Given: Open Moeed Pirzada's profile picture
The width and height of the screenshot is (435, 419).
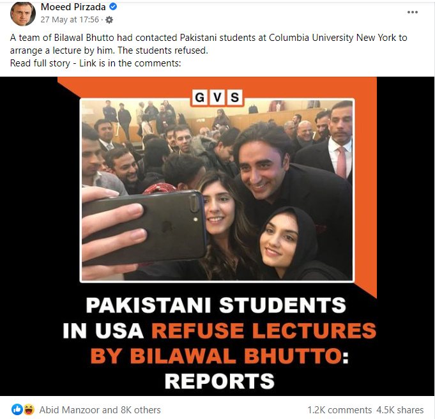Looking at the screenshot, I should (x=23, y=14).
